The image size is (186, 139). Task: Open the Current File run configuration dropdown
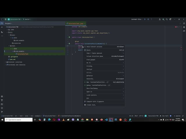pos(137,19)
